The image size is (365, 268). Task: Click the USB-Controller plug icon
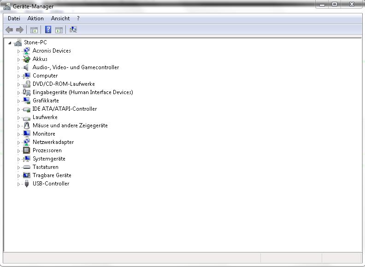click(x=27, y=184)
